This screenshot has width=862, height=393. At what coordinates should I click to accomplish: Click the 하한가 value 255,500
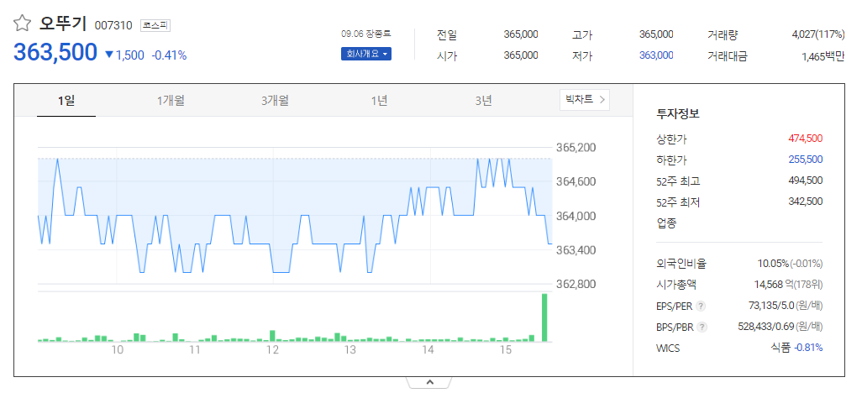(806, 160)
